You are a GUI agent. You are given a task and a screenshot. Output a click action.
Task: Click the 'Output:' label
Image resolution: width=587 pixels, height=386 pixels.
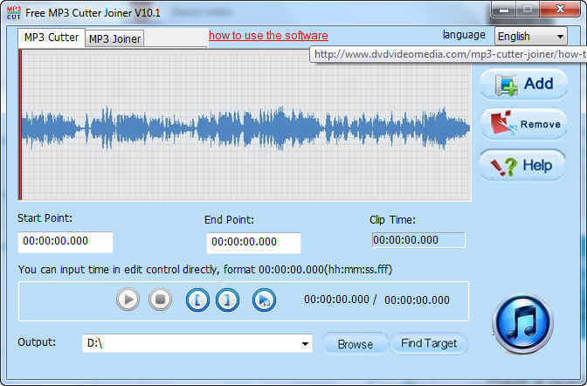pos(37,341)
